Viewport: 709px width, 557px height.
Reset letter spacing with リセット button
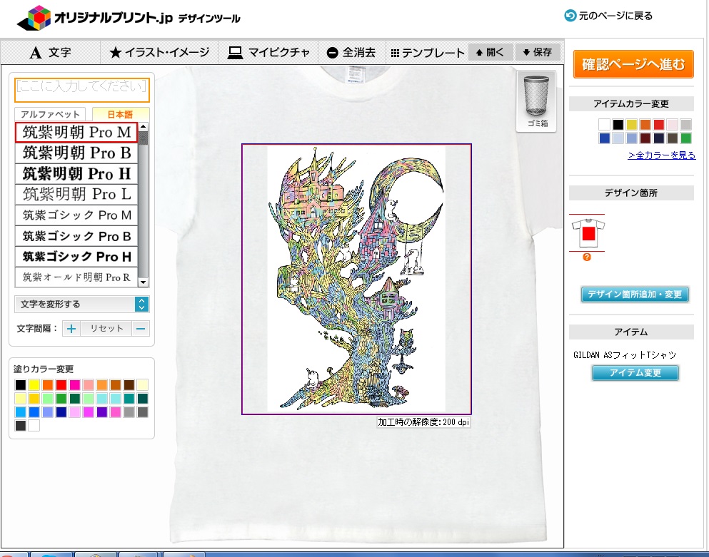tap(106, 328)
